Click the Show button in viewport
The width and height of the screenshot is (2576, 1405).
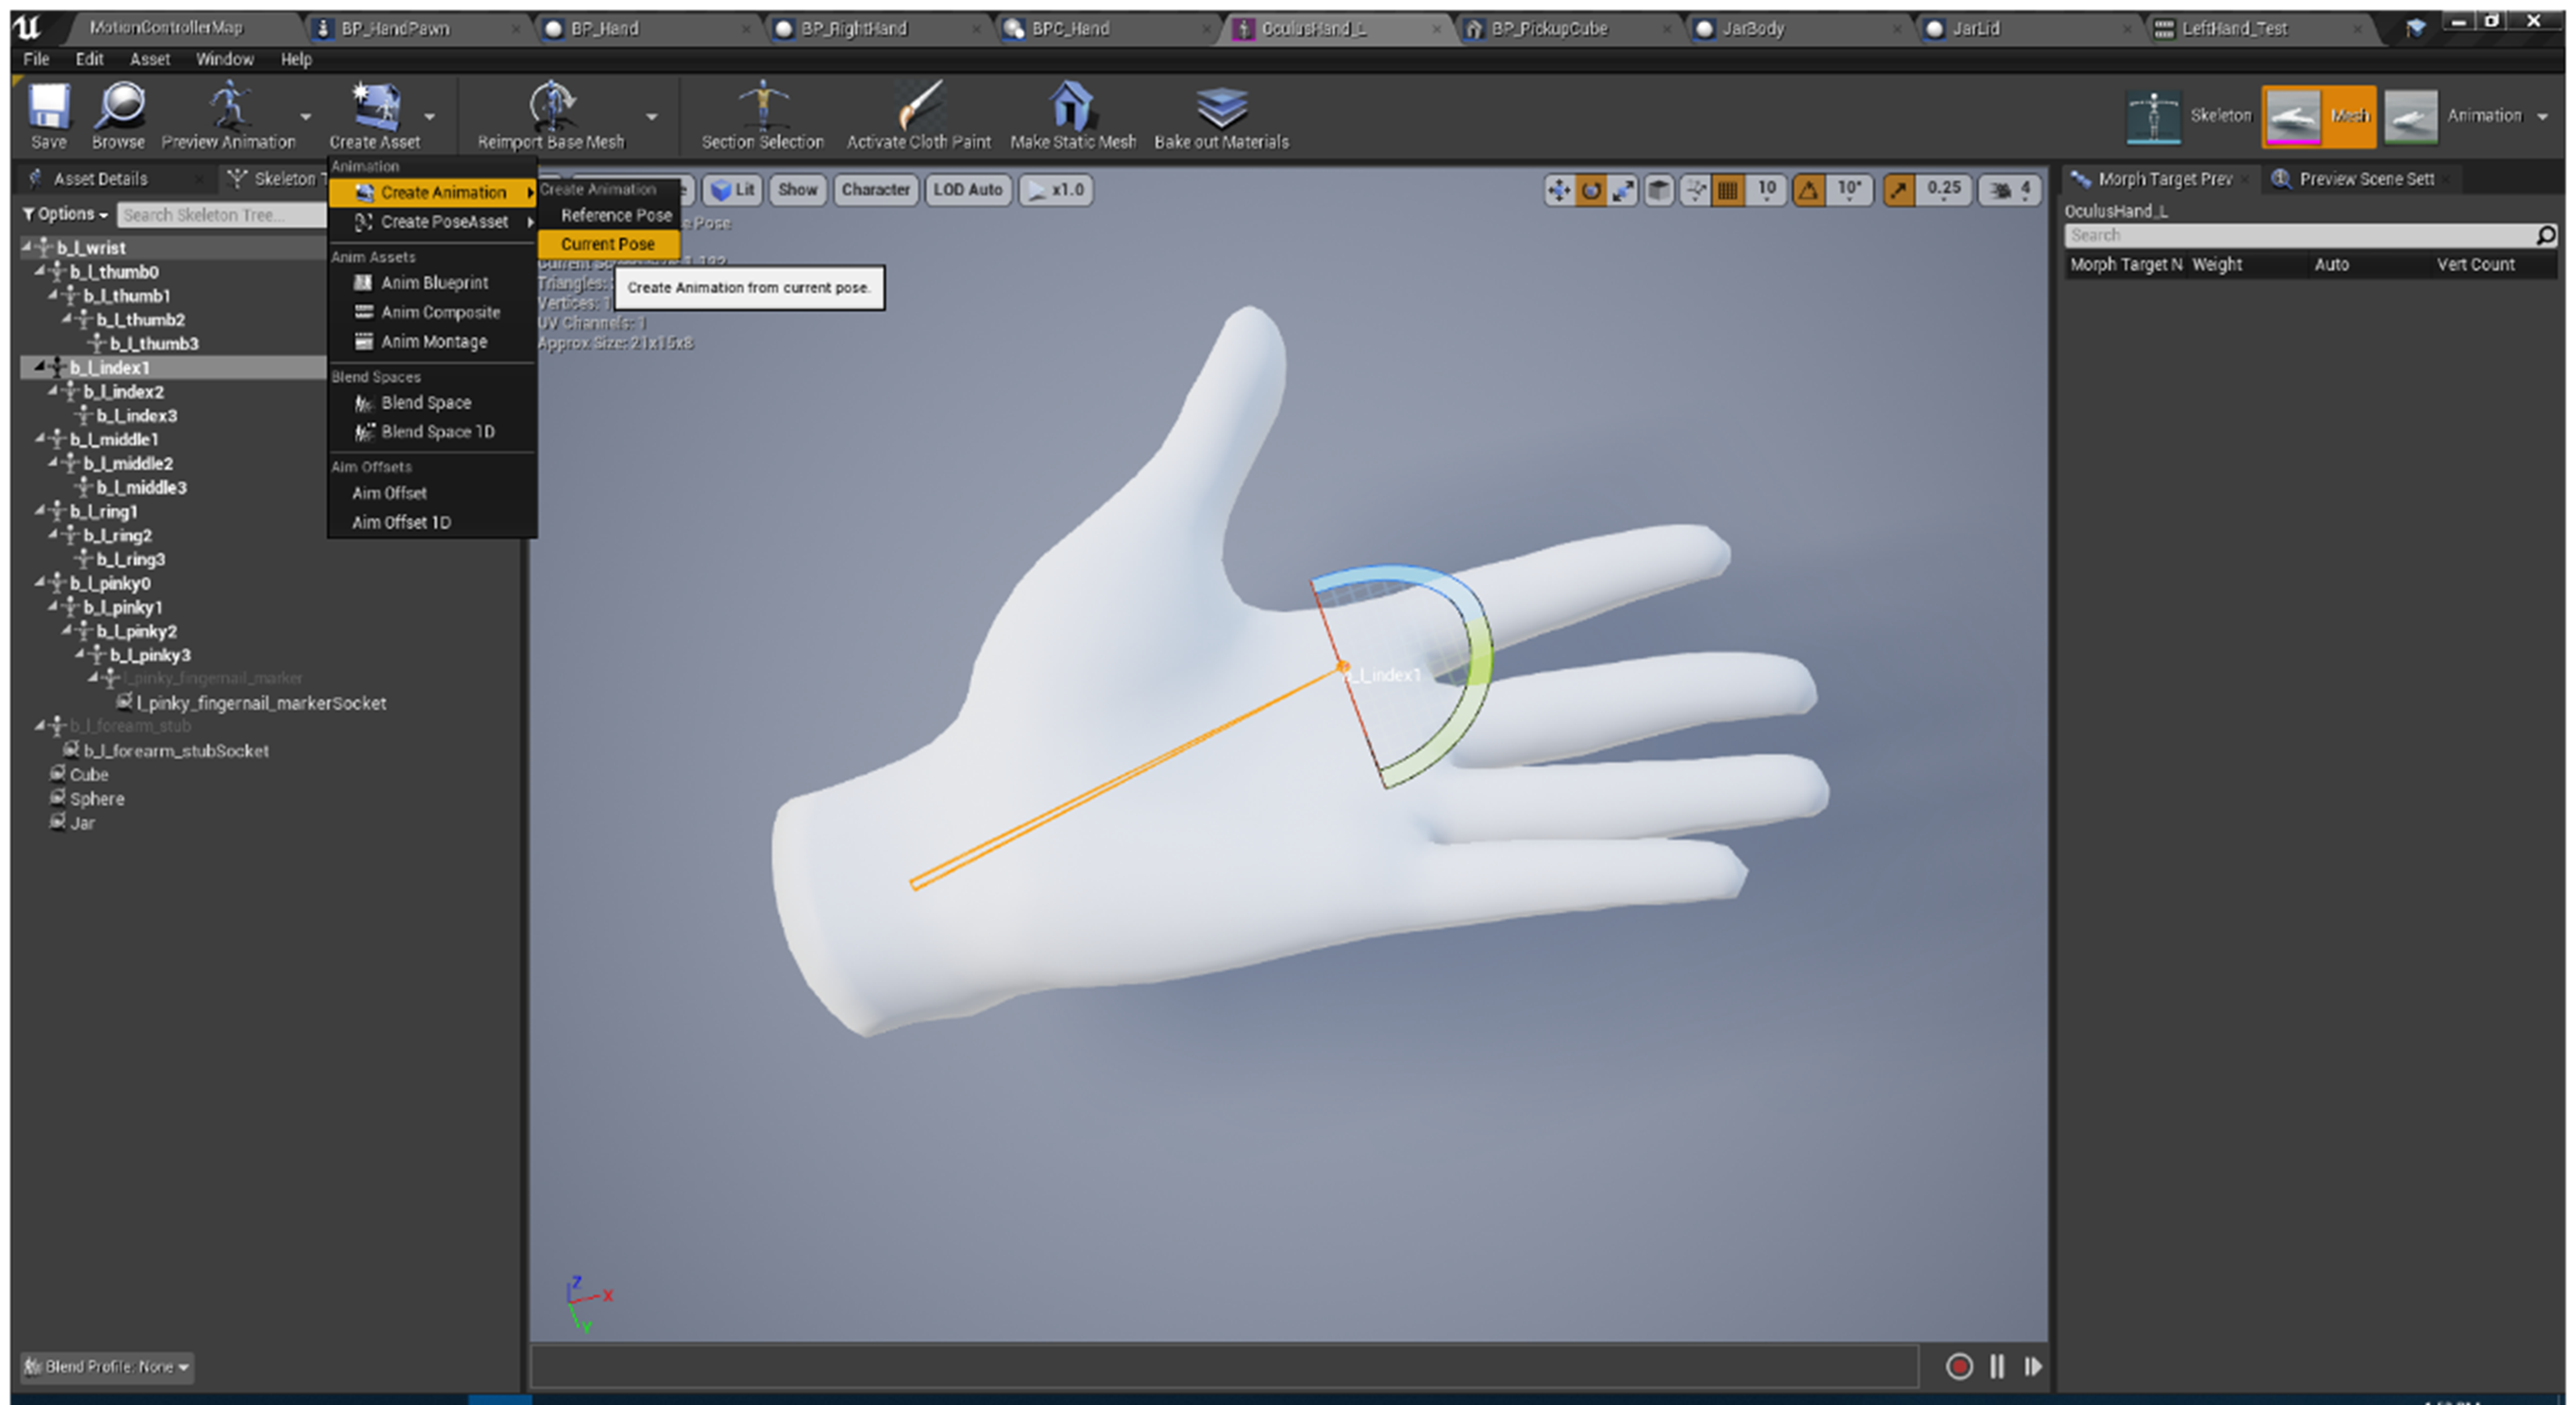tap(797, 190)
